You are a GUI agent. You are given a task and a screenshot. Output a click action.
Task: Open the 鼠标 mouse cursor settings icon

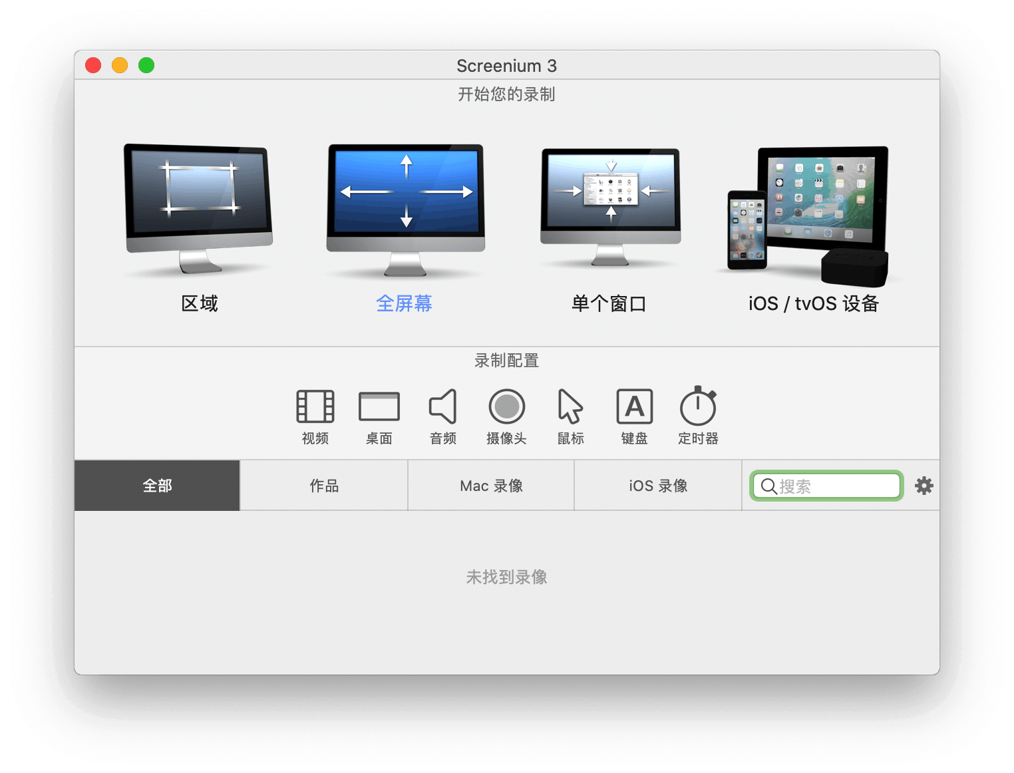pos(570,406)
